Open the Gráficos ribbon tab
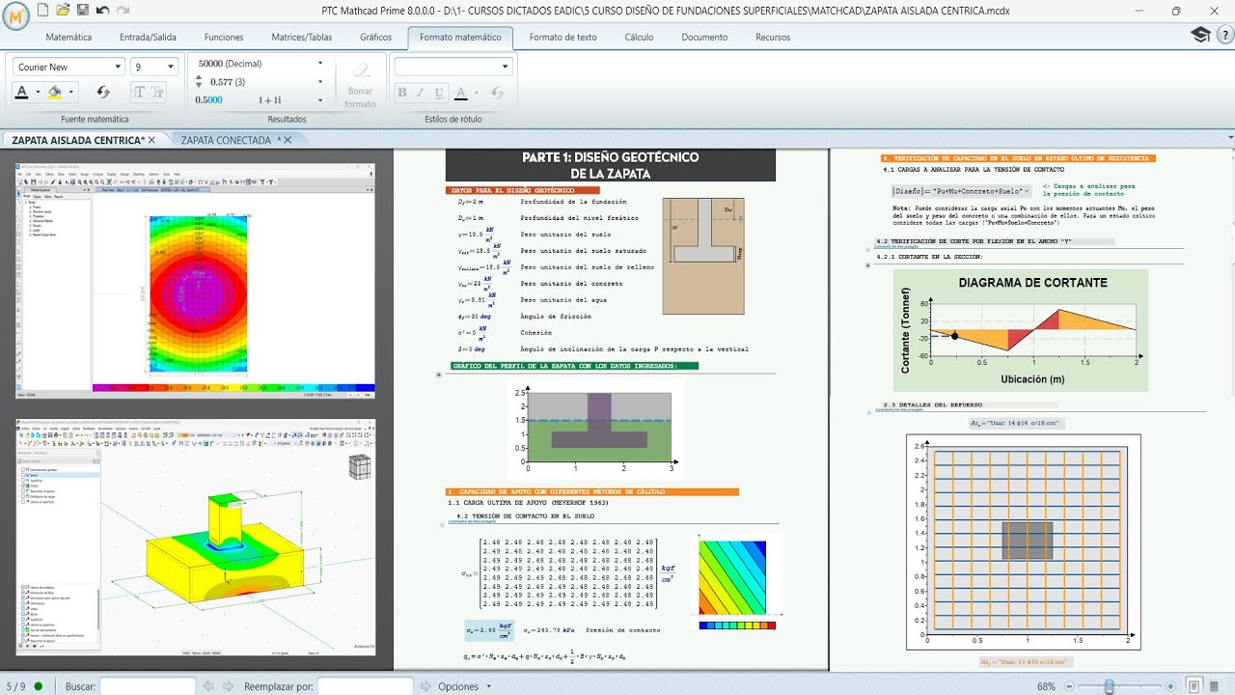Image resolution: width=1235 pixels, height=695 pixels. pyautogui.click(x=375, y=37)
